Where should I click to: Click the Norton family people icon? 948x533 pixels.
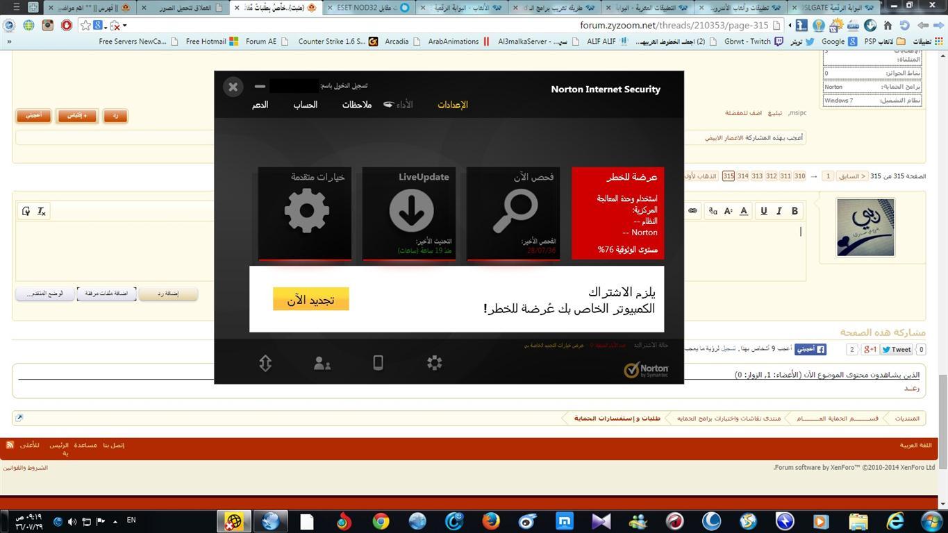(x=322, y=363)
